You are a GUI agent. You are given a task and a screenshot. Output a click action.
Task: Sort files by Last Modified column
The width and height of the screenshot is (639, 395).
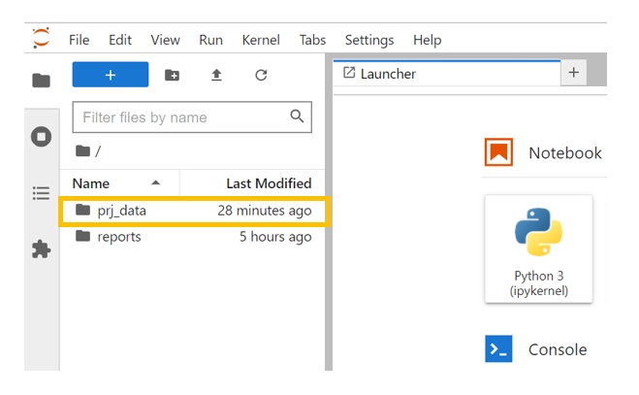(x=269, y=183)
